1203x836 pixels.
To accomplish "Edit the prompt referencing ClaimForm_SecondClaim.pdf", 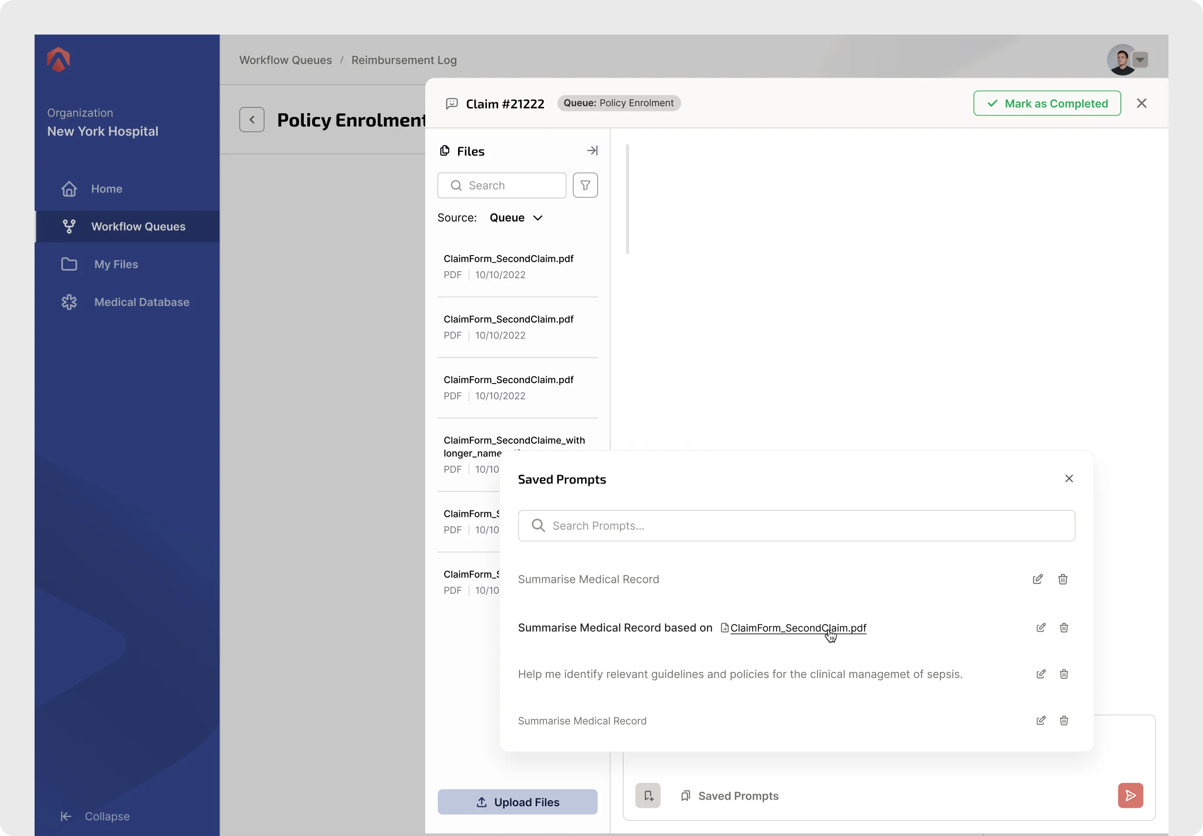I will click(1041, 627).
